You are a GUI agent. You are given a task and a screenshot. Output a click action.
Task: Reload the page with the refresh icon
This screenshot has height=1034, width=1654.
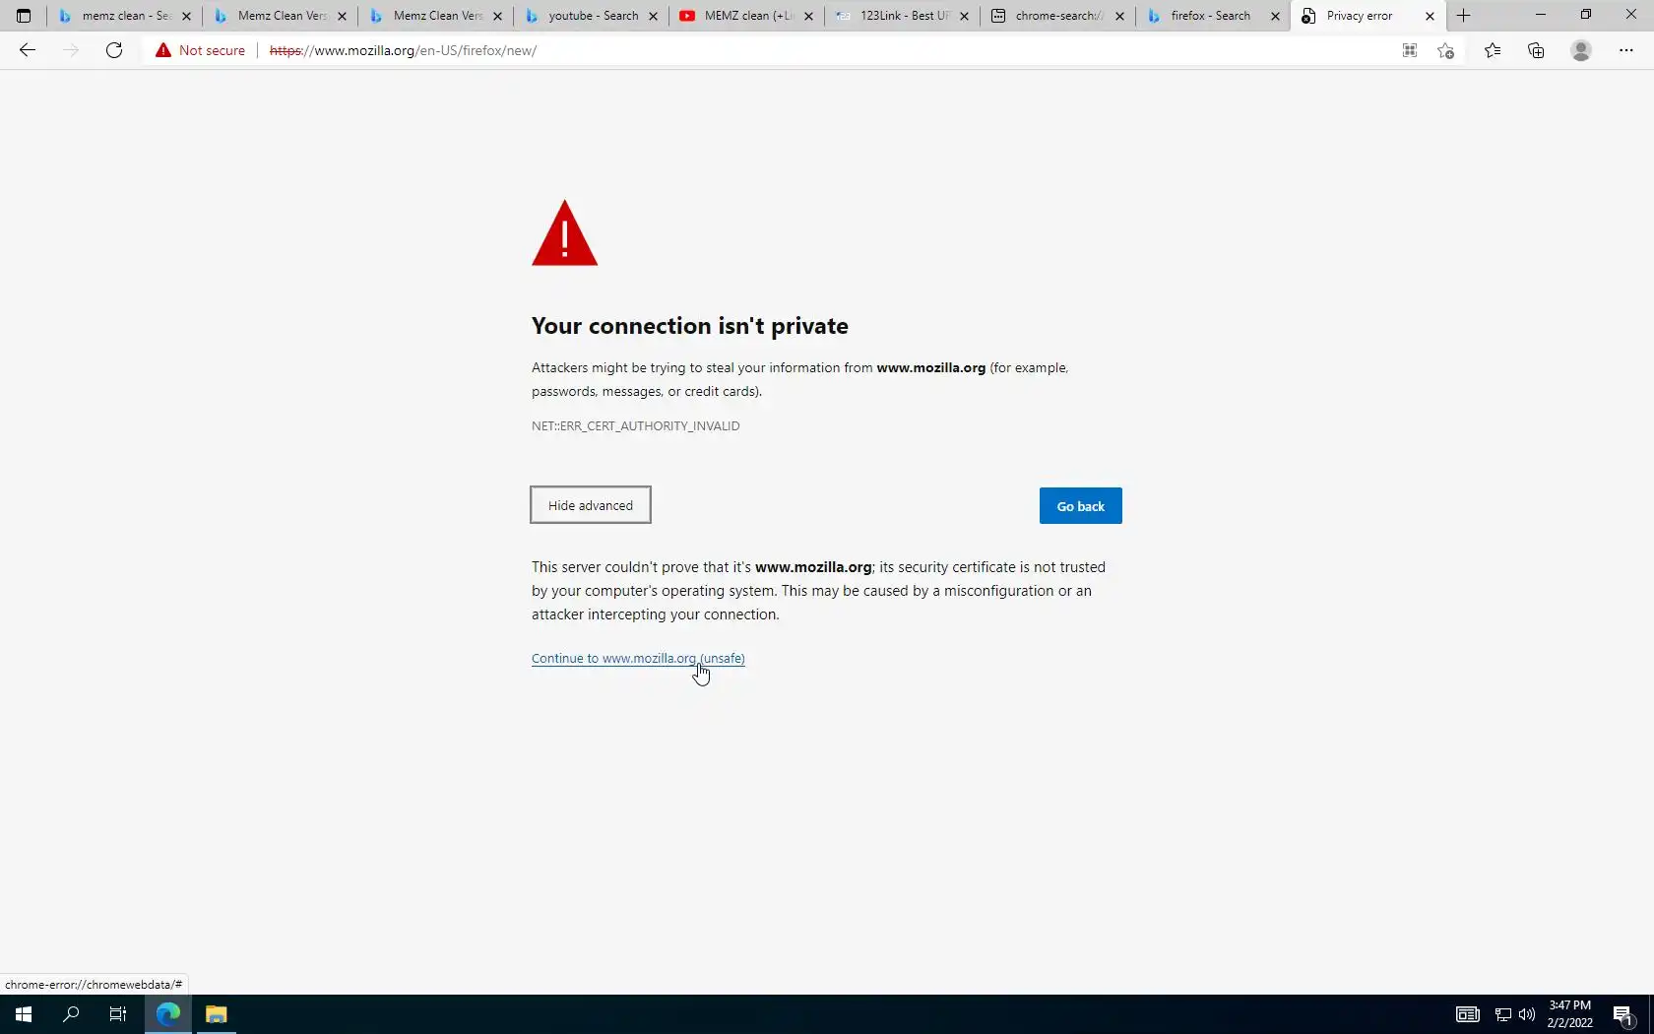114,50
